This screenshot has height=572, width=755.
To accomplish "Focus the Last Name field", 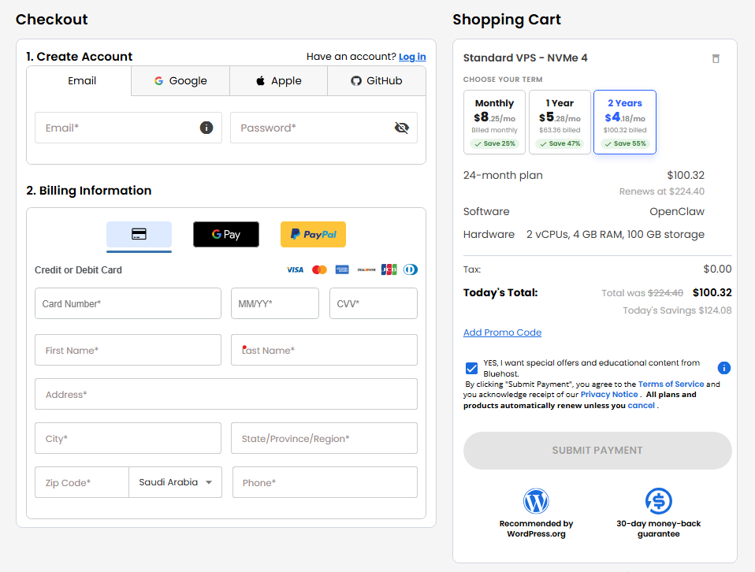I will [x=324, y=350].
